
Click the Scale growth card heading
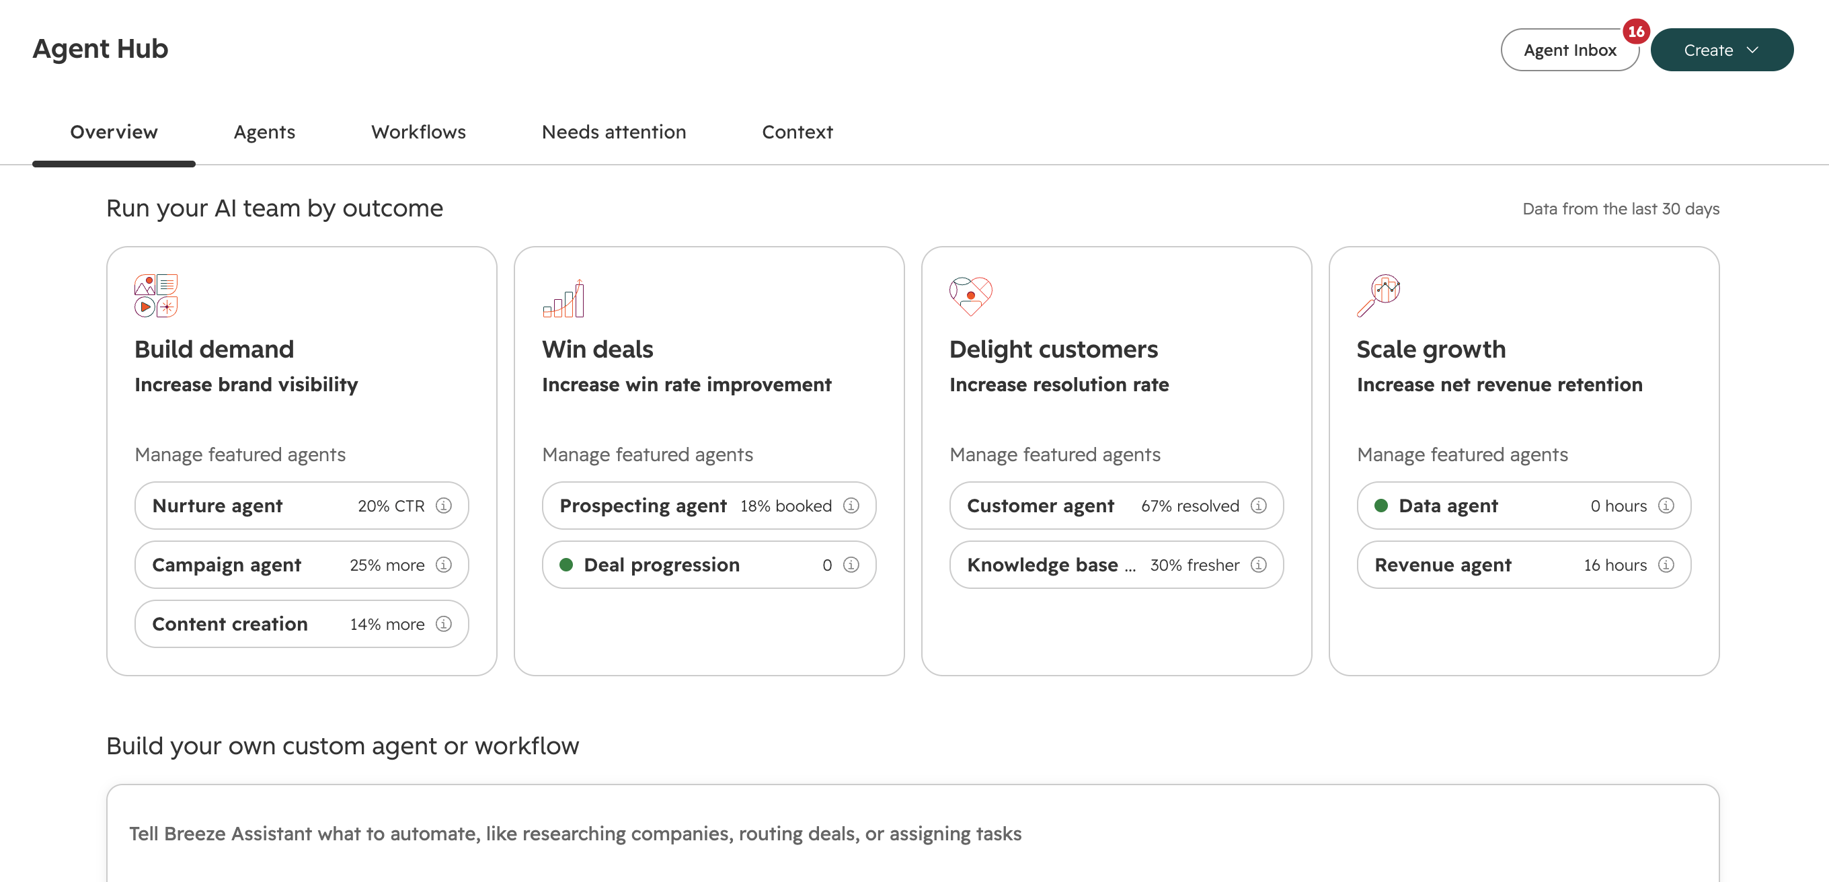coord(1432,349)
